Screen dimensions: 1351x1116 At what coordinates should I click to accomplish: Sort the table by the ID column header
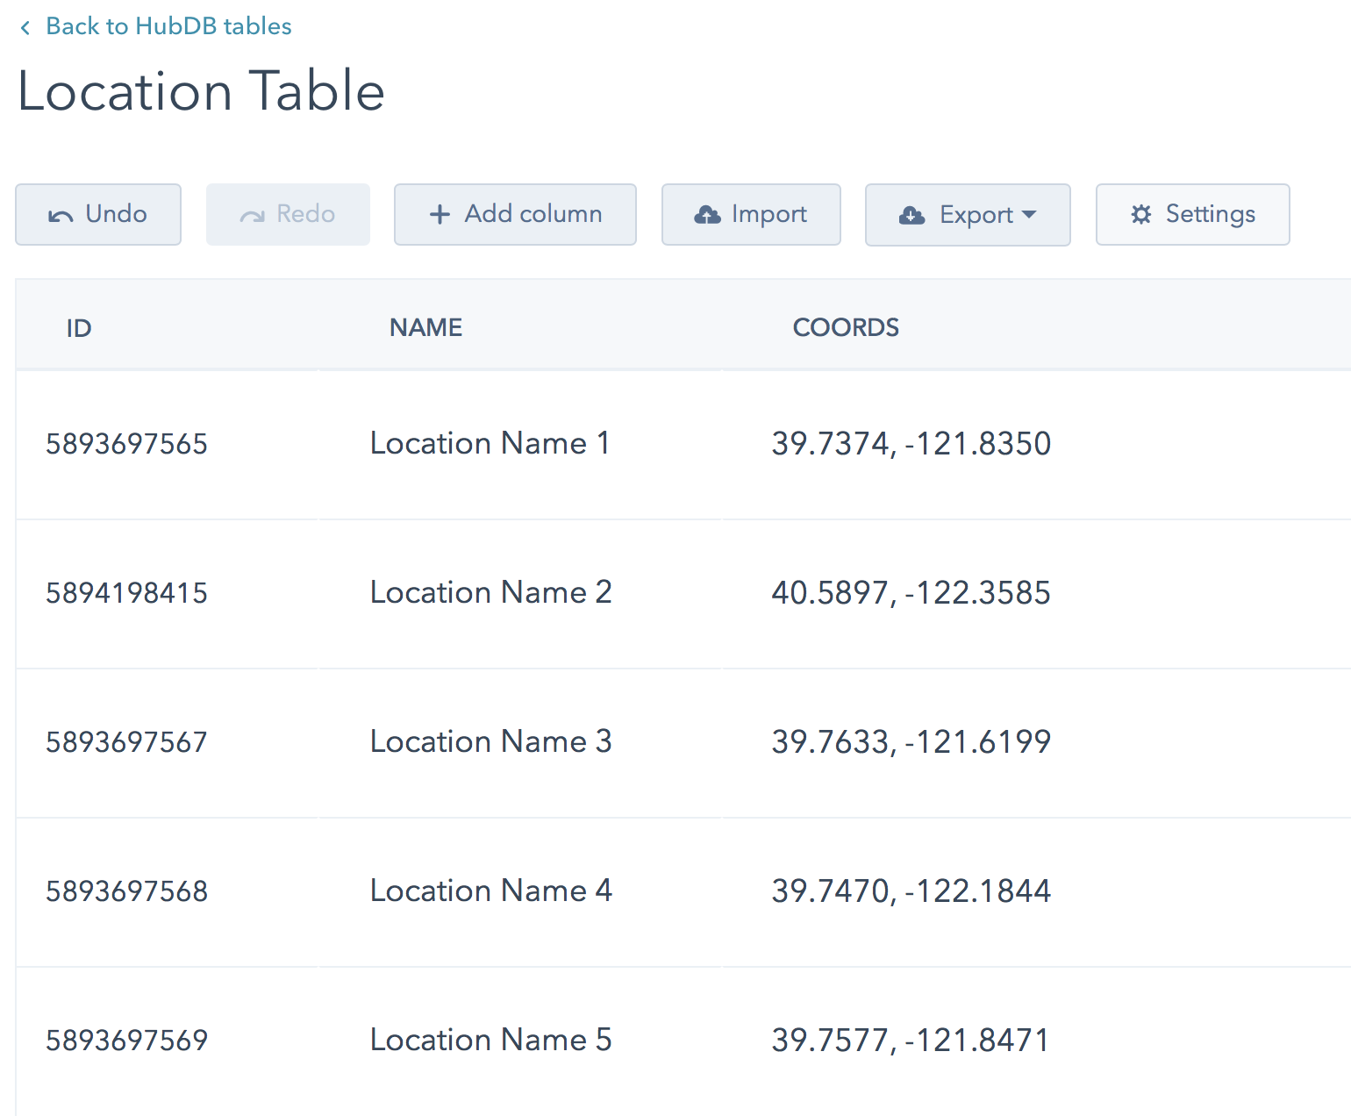pos(78,326)
